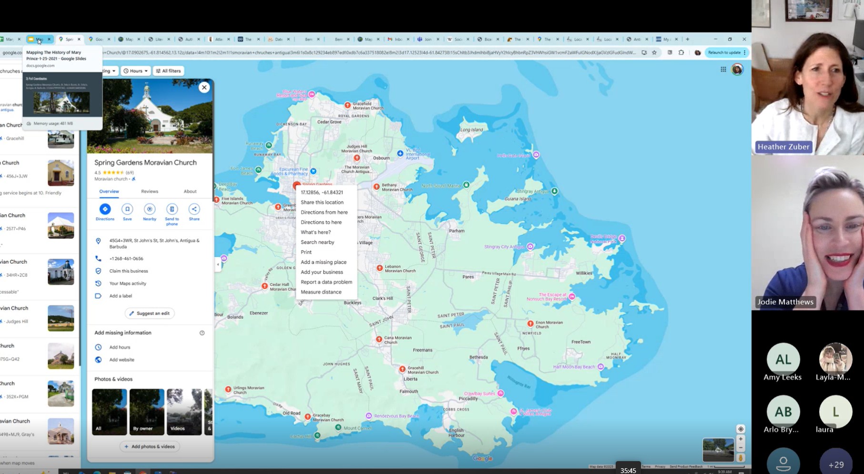Click Add photos & videos button
The width and height of the screenshot is (864, 474).
(x=150, y=447)
